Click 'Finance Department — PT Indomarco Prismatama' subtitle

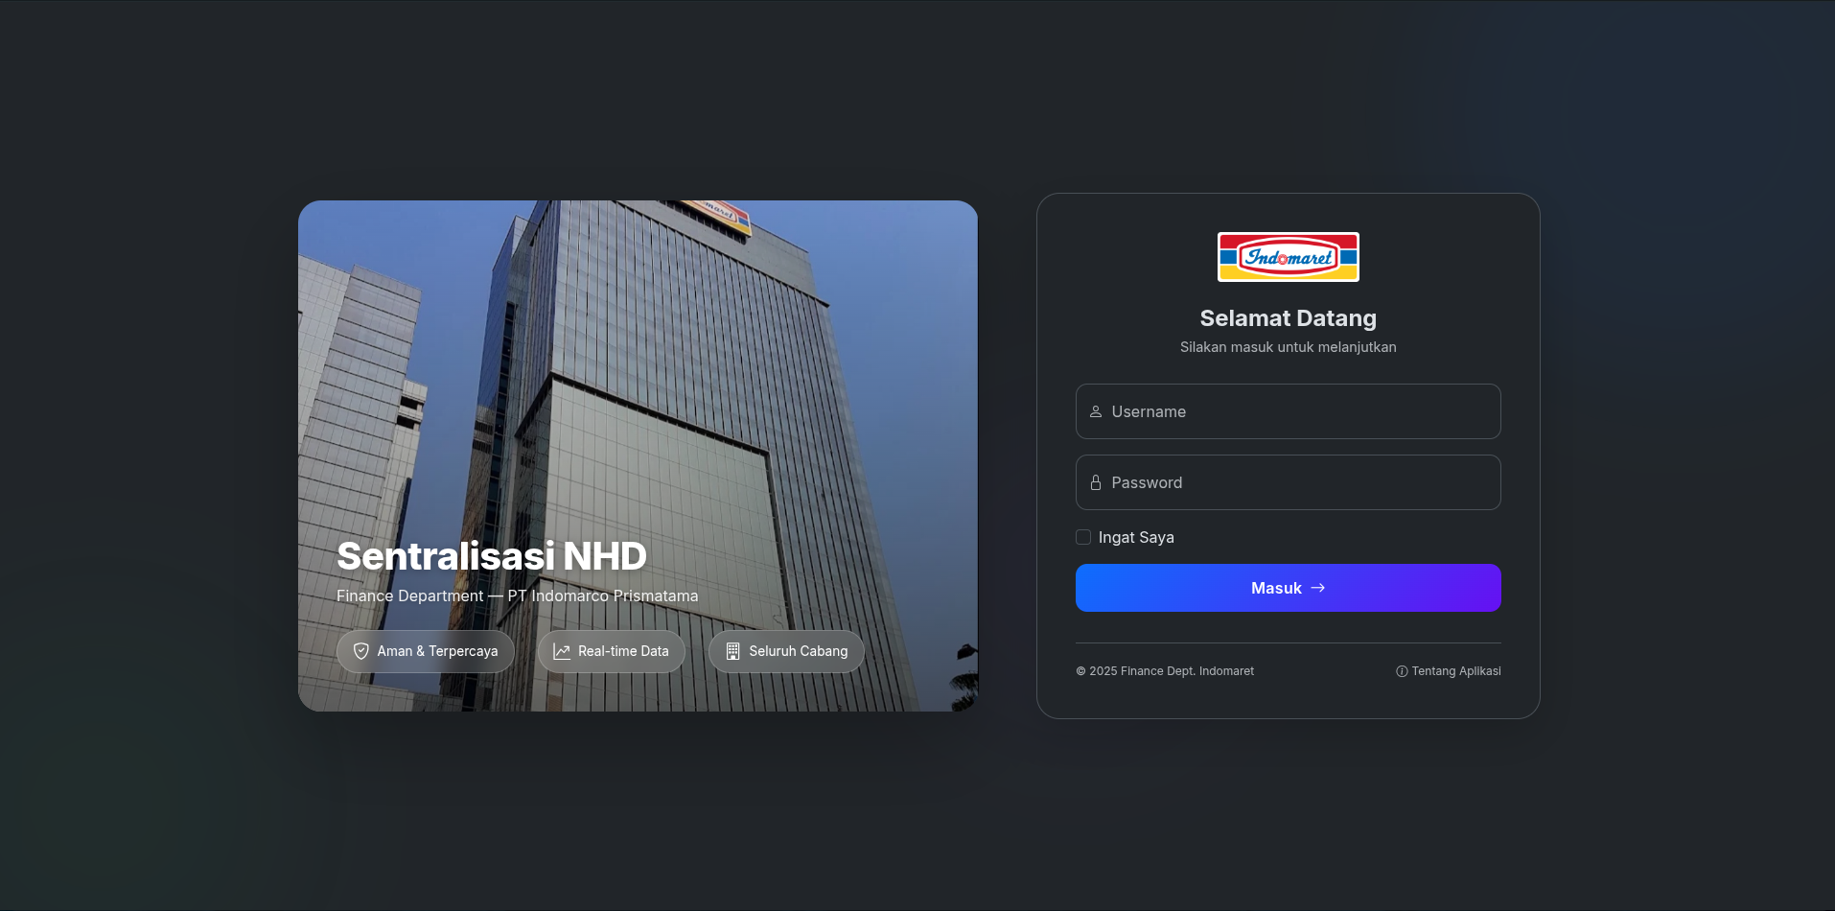518,596
